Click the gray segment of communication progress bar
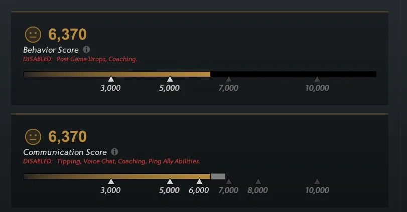The height and width of the screenshot is (212, 407). click(x=218, y=176)
